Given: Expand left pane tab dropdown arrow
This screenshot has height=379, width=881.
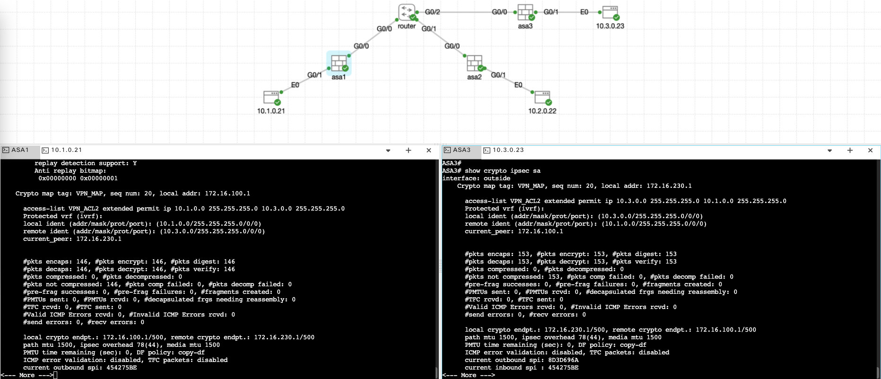Looking at the screenshot, I should (388, 150).
